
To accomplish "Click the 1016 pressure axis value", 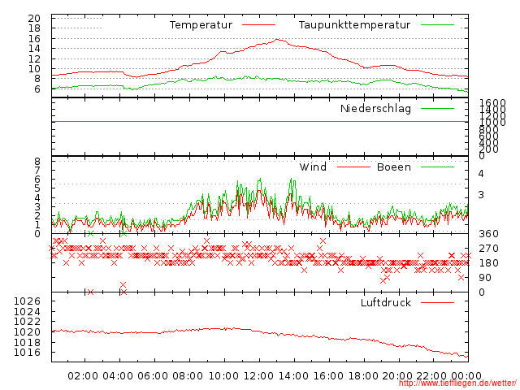I will [27, 352].
